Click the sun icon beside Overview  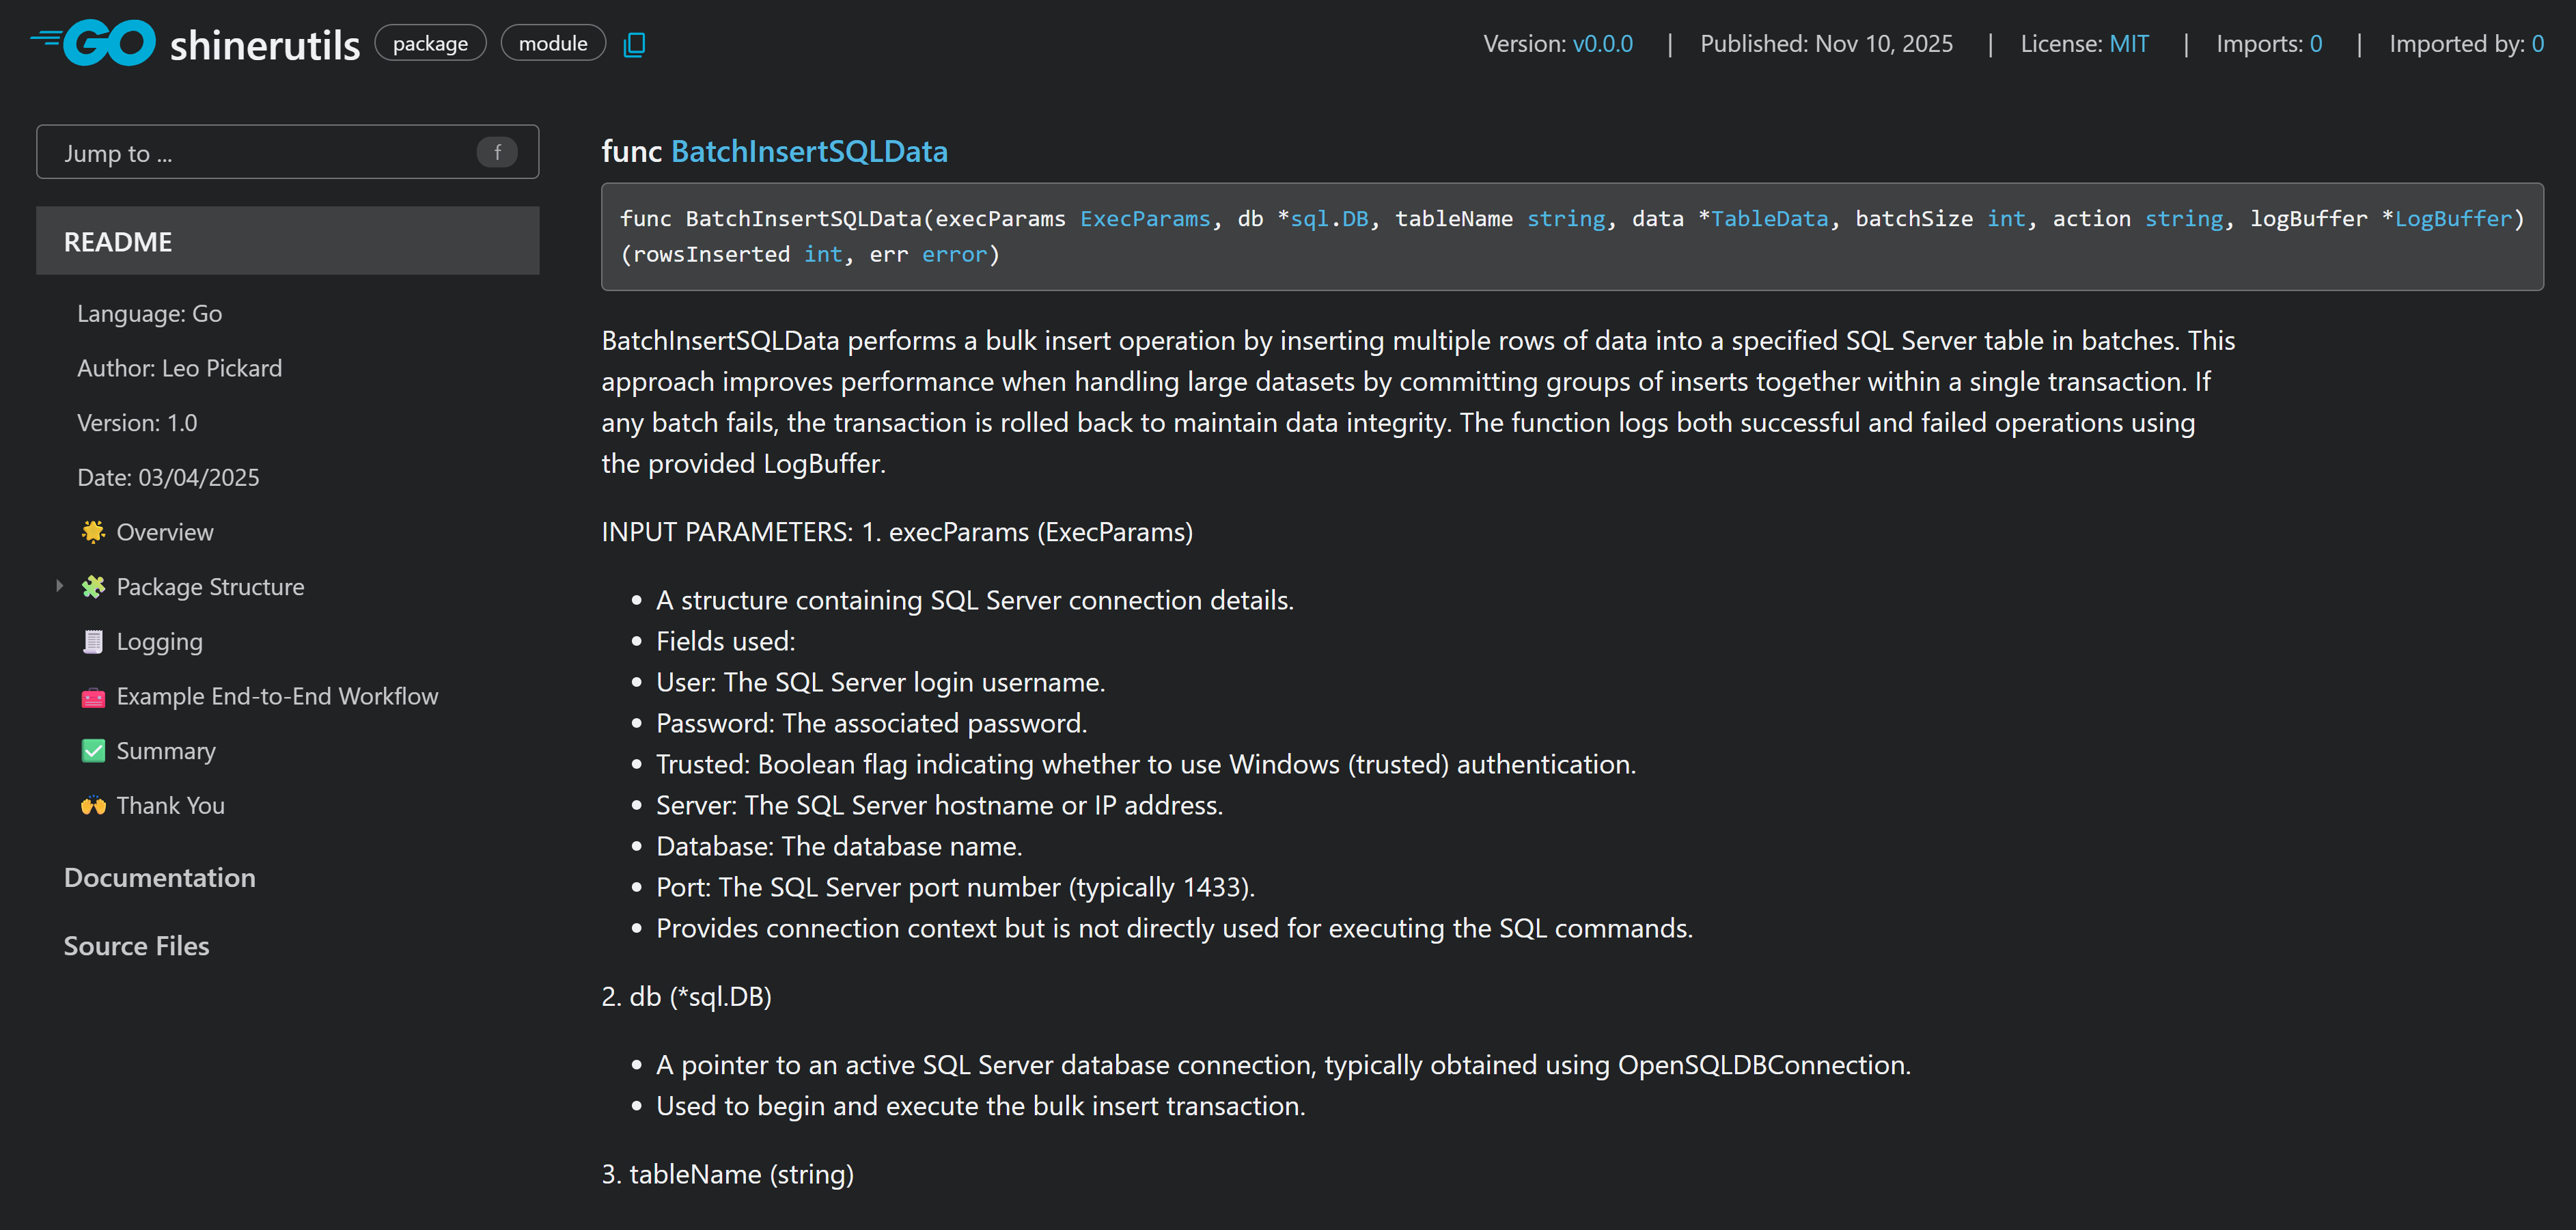click(93, 532)
